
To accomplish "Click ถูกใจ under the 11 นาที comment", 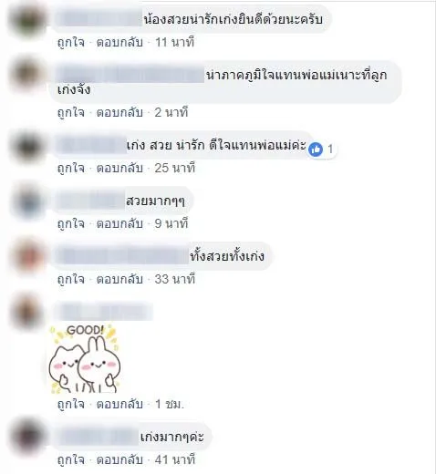I will pyautogui.click(x=71, y=42).
